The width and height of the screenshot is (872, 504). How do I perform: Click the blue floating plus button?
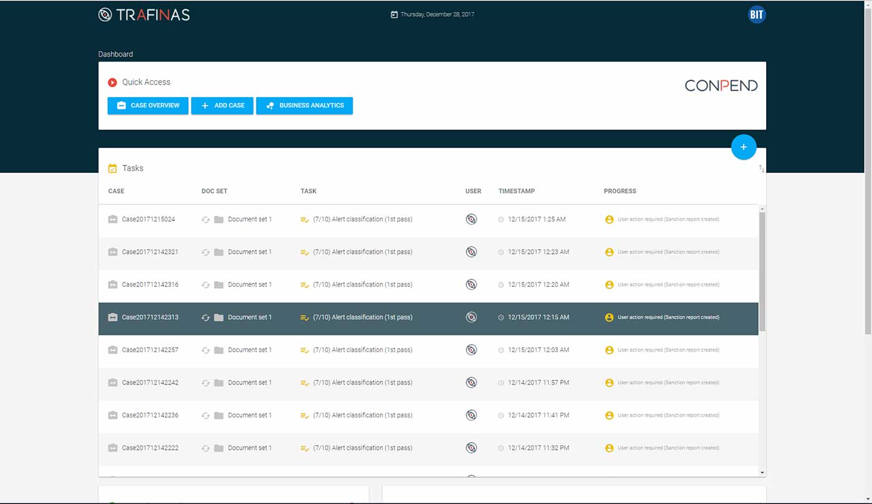[743, 147]
